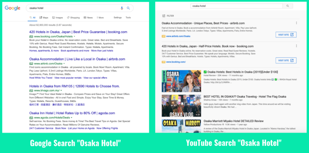The height and width of the screenshot is (153, 309).
Task: Switch to the Maps tab
Action: pyautogui.click(x=44, y=18)
